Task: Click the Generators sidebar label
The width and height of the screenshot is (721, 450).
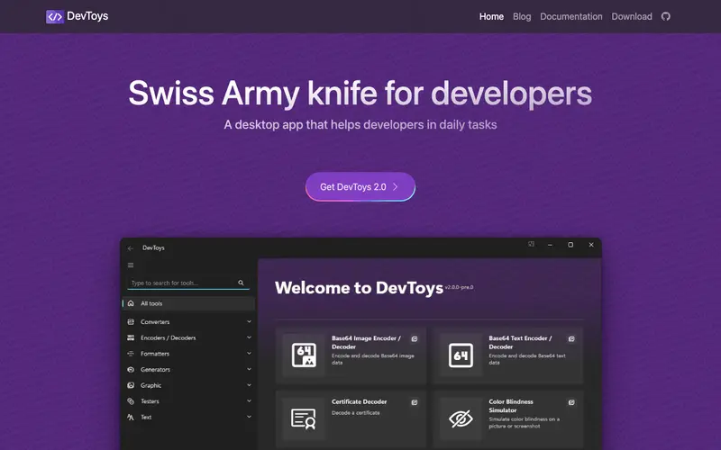Action: 155,370
